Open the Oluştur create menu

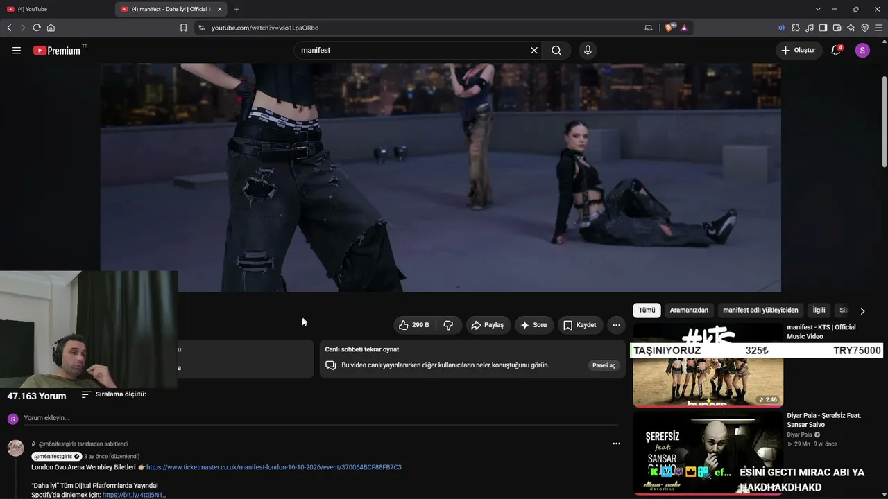(799, 51)
